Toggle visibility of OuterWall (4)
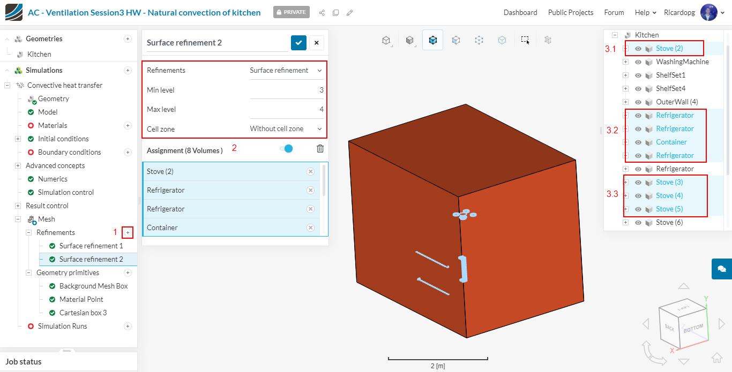732x372 pixels. (638, 102)
